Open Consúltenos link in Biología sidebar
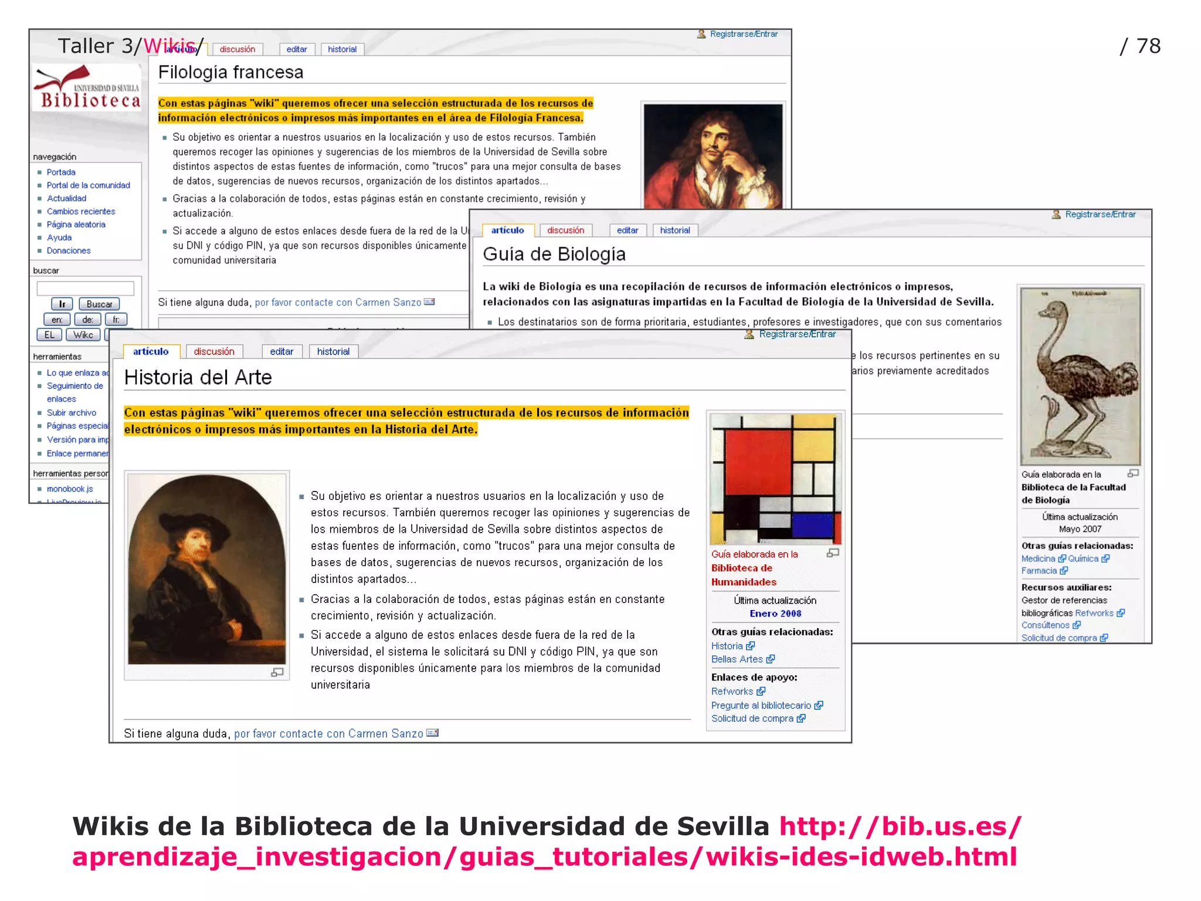The image size is (1201, 901). [1046, 625]
